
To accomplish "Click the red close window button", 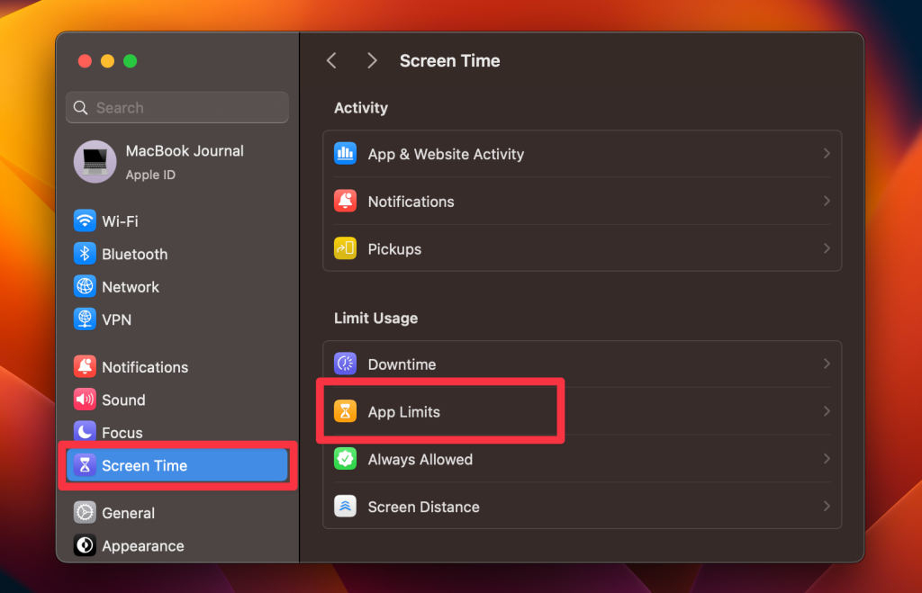I will pos(85,61).
